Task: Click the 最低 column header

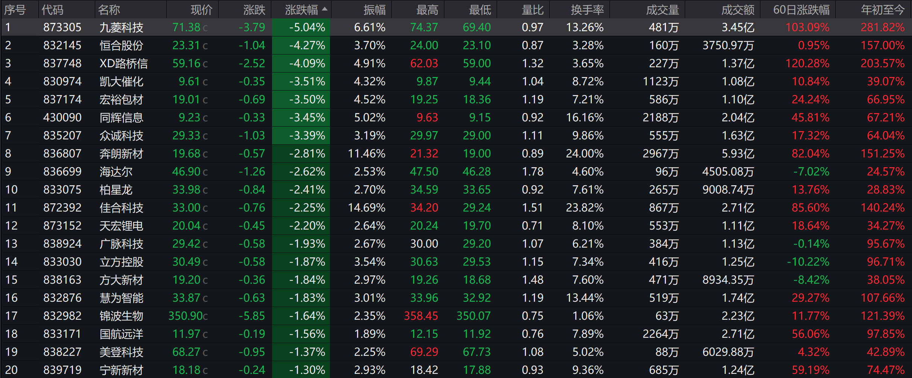Action: [480, 10]
